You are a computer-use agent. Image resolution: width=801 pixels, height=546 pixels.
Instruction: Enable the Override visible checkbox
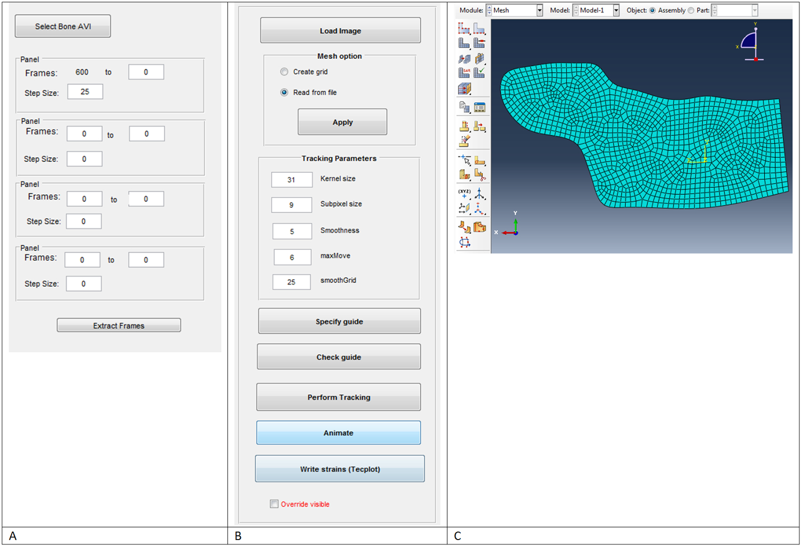click(x=274, y=504)
